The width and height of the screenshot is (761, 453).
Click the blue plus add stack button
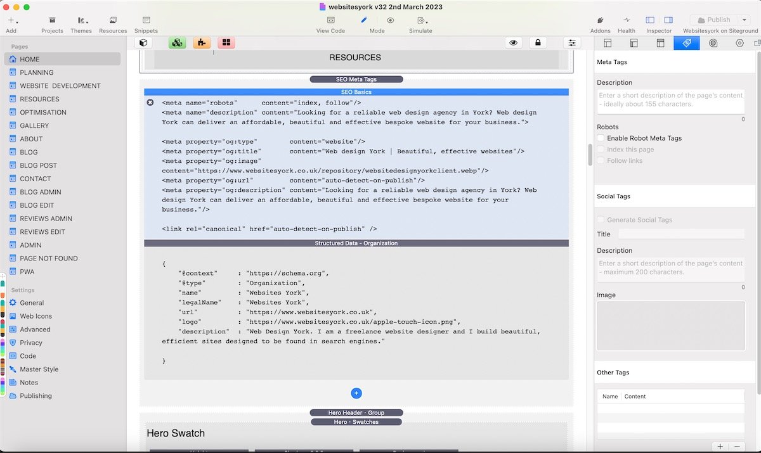(x=356, y=393)
